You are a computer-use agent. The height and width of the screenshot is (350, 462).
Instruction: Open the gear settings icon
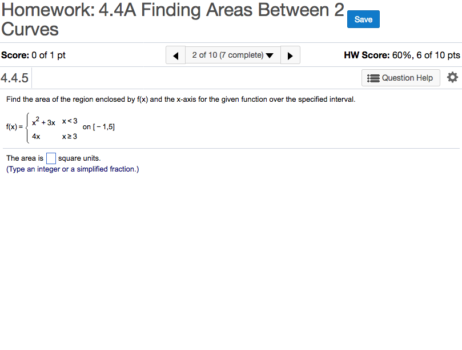(x=452, y=77)
